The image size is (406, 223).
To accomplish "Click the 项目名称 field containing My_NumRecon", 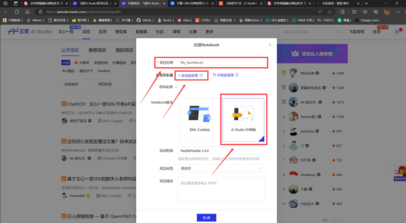I will coord(222,63).
